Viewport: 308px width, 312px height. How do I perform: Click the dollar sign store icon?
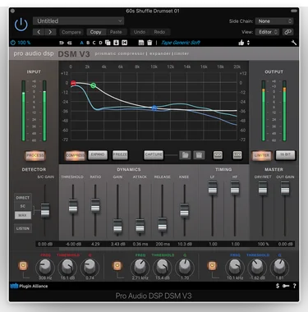click(x=278, y=286)
